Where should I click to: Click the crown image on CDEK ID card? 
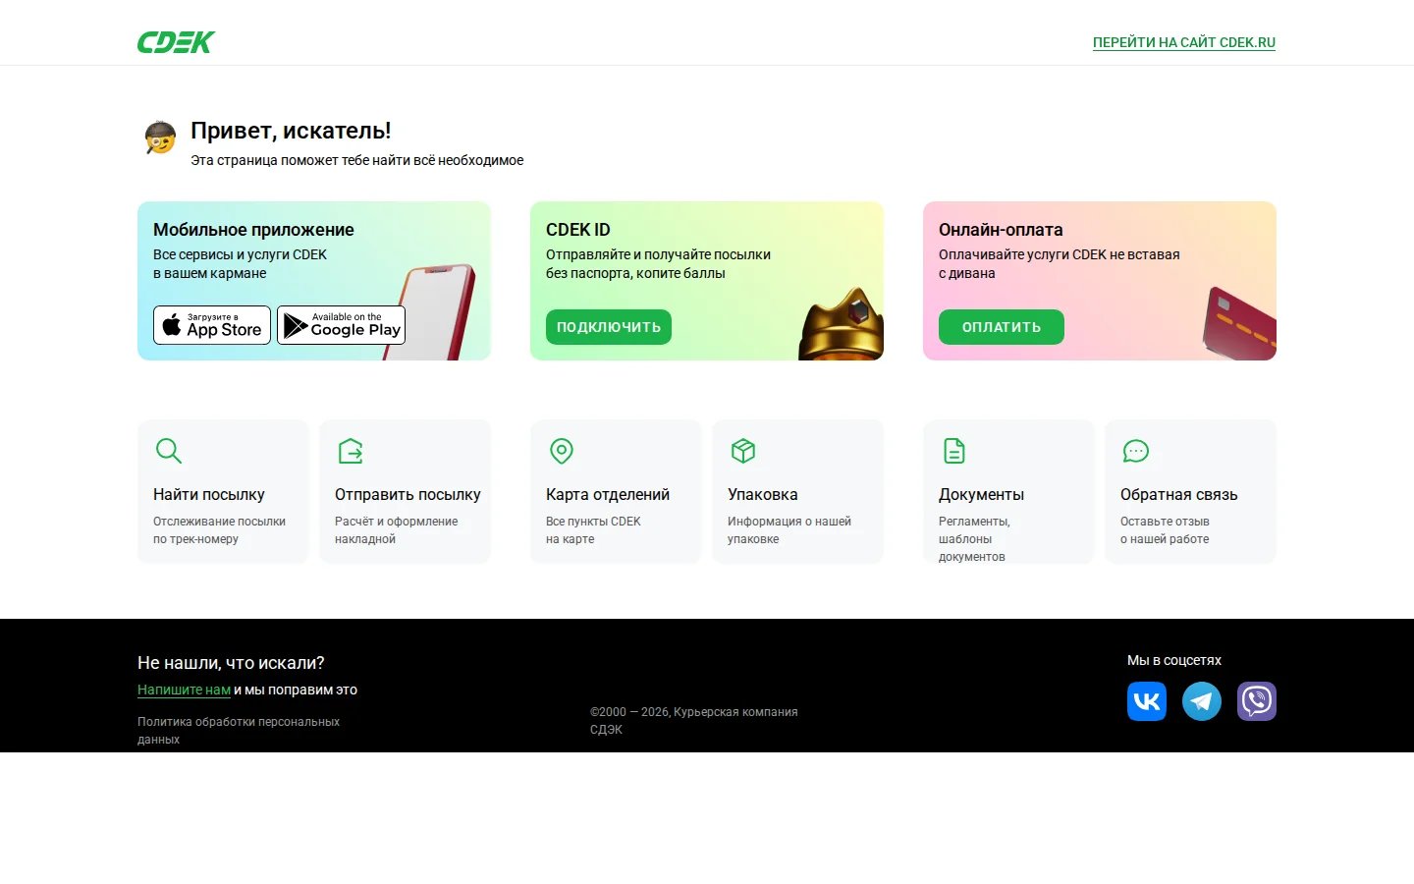842,324
